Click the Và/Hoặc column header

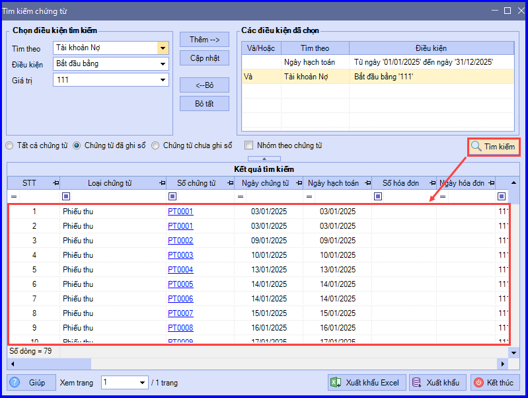coord(261,48)
